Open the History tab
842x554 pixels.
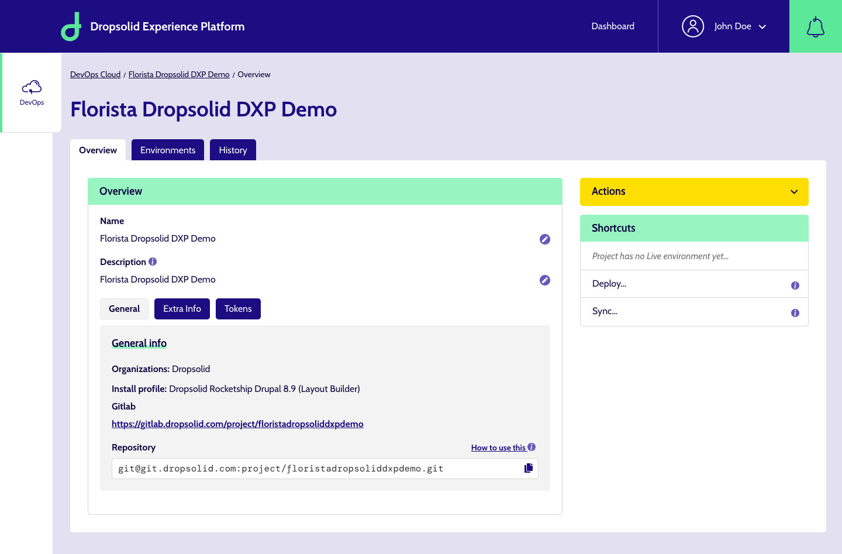[233, 150]
